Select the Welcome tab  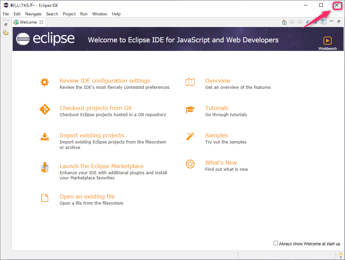[x=28, y=22]
